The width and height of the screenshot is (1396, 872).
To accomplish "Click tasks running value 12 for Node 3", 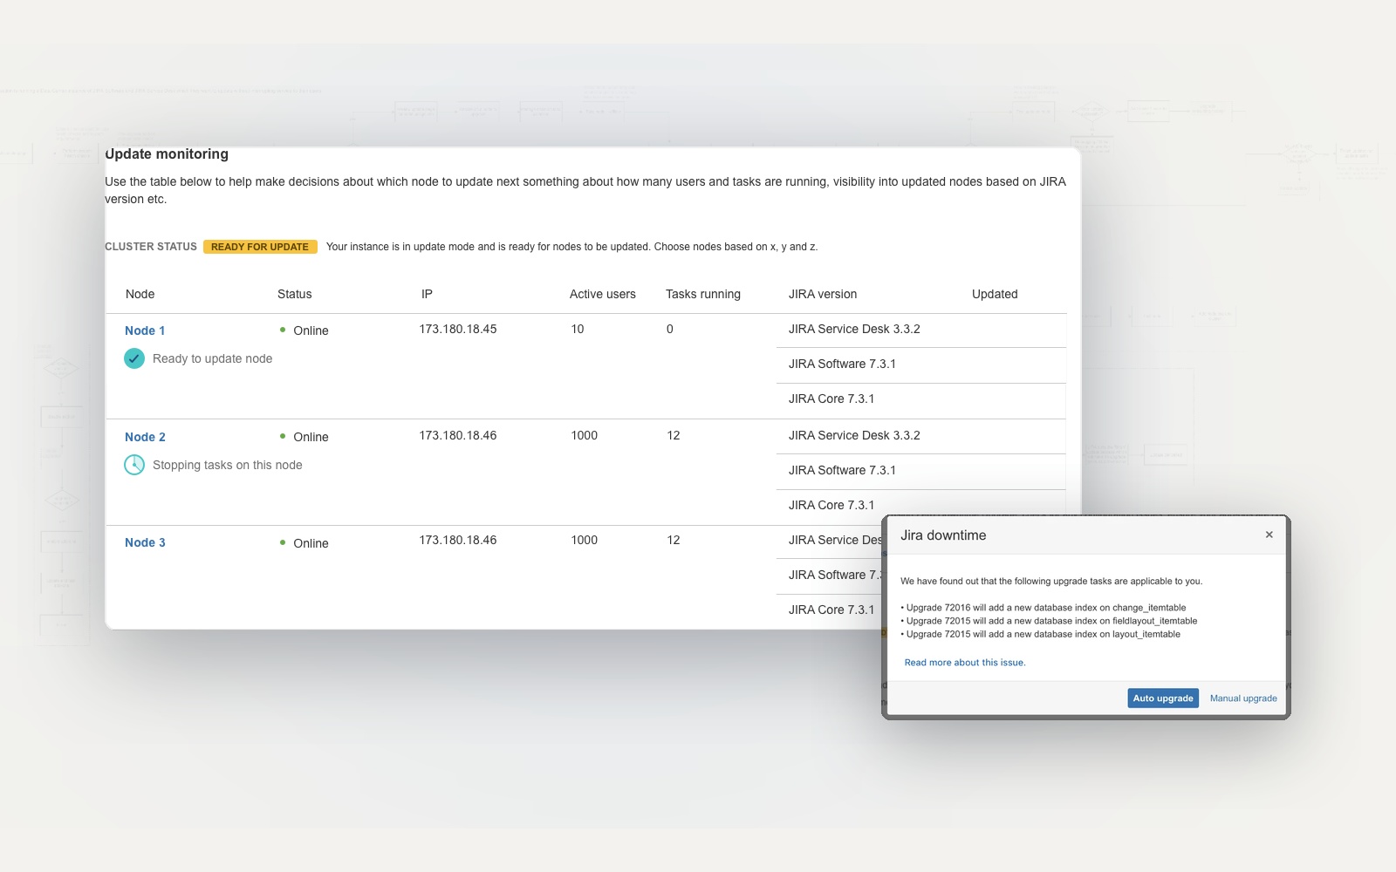I will [x=674, y=540].
